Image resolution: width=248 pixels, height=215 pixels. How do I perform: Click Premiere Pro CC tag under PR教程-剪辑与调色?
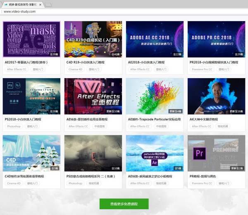coord(202,183)
